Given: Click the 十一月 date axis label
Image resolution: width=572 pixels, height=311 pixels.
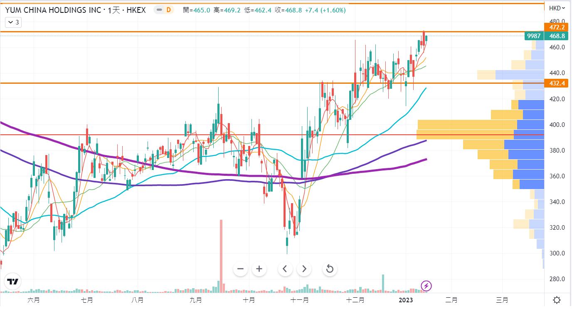Looking at the screenshot, I should 299,300.
